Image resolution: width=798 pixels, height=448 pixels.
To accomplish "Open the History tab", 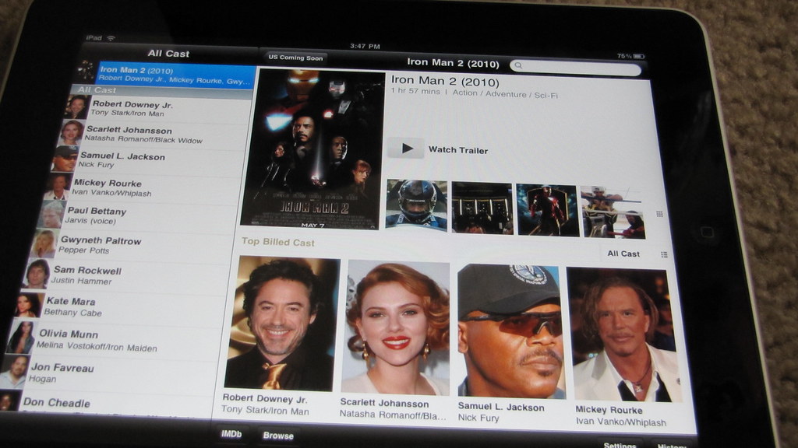I will coord(672,446).
